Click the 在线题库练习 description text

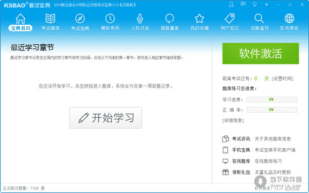(268, 161)
